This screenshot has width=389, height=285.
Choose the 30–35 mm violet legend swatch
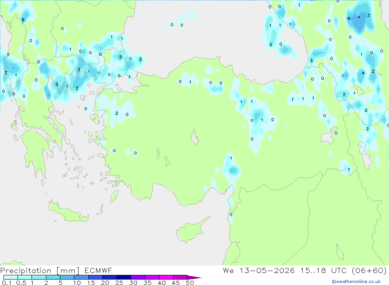tap(138, 277)
